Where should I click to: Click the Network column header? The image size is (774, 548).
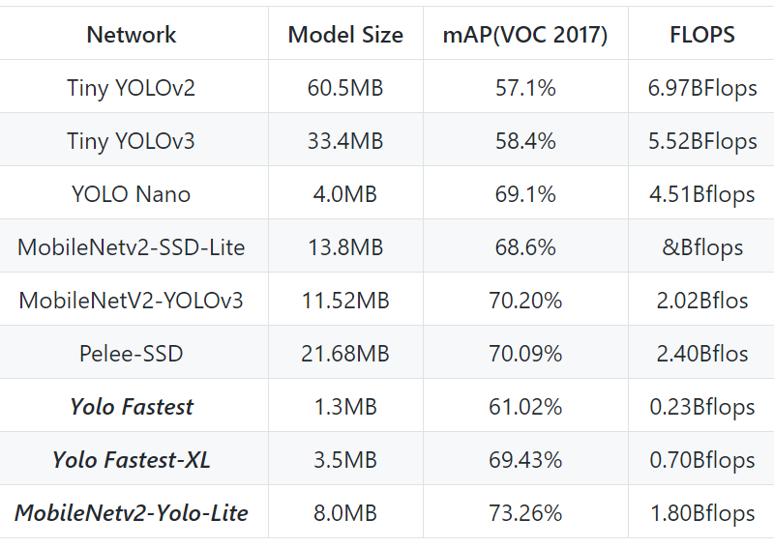click(x=132, y=35)
